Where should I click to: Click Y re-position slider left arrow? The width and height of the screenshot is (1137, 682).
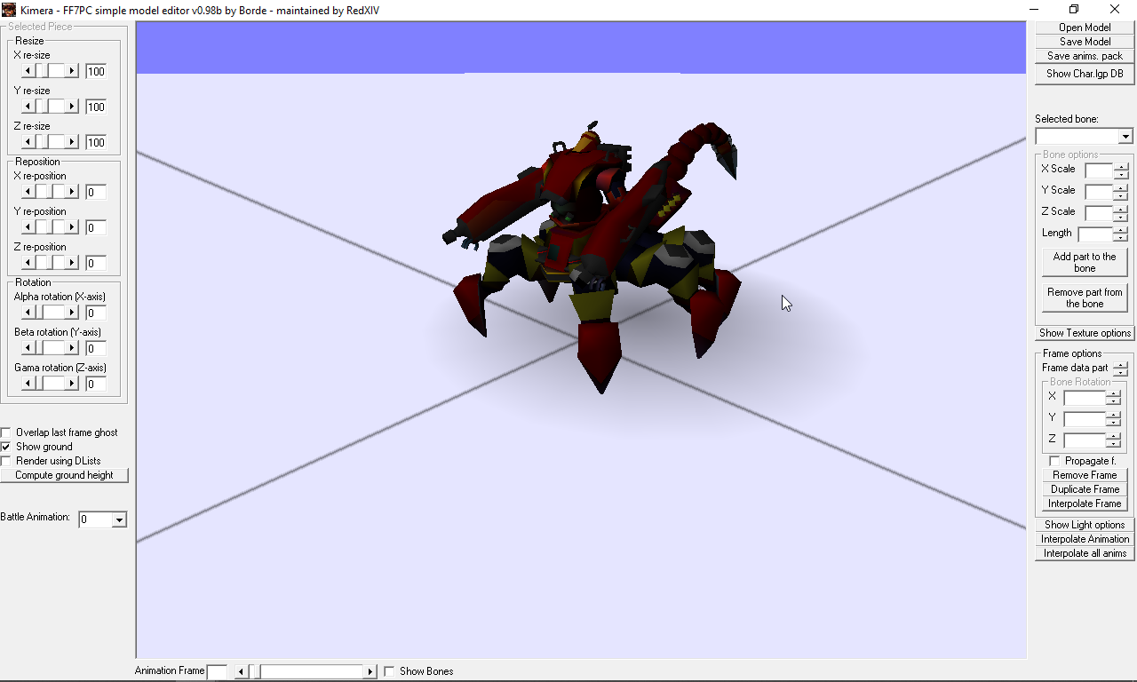pyautogui.click(x=28, y=227)
